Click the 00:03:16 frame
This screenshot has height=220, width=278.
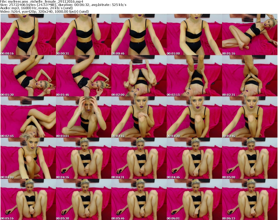point(139,117)
